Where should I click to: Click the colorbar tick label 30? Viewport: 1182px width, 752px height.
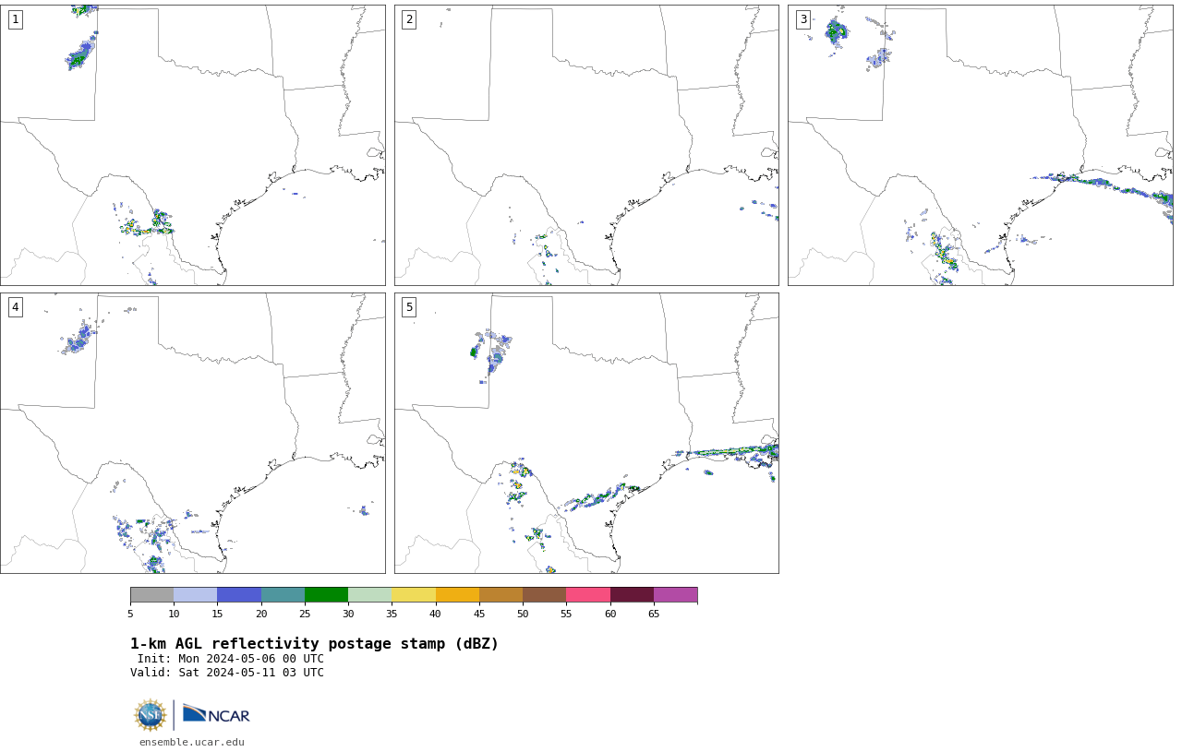click(x=348, y=614)
